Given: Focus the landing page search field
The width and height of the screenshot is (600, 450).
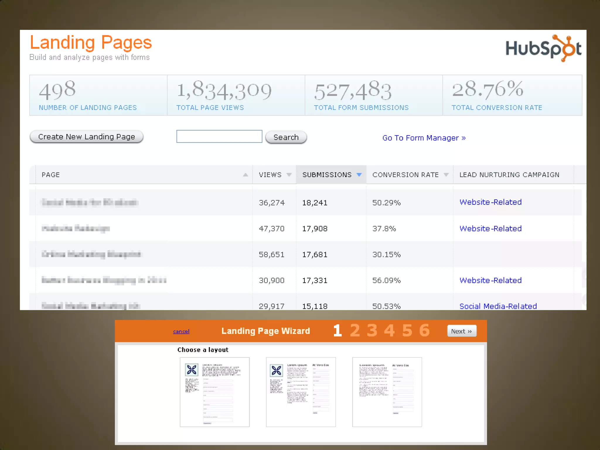Looking at the screenshot, I should coord(219,137).
